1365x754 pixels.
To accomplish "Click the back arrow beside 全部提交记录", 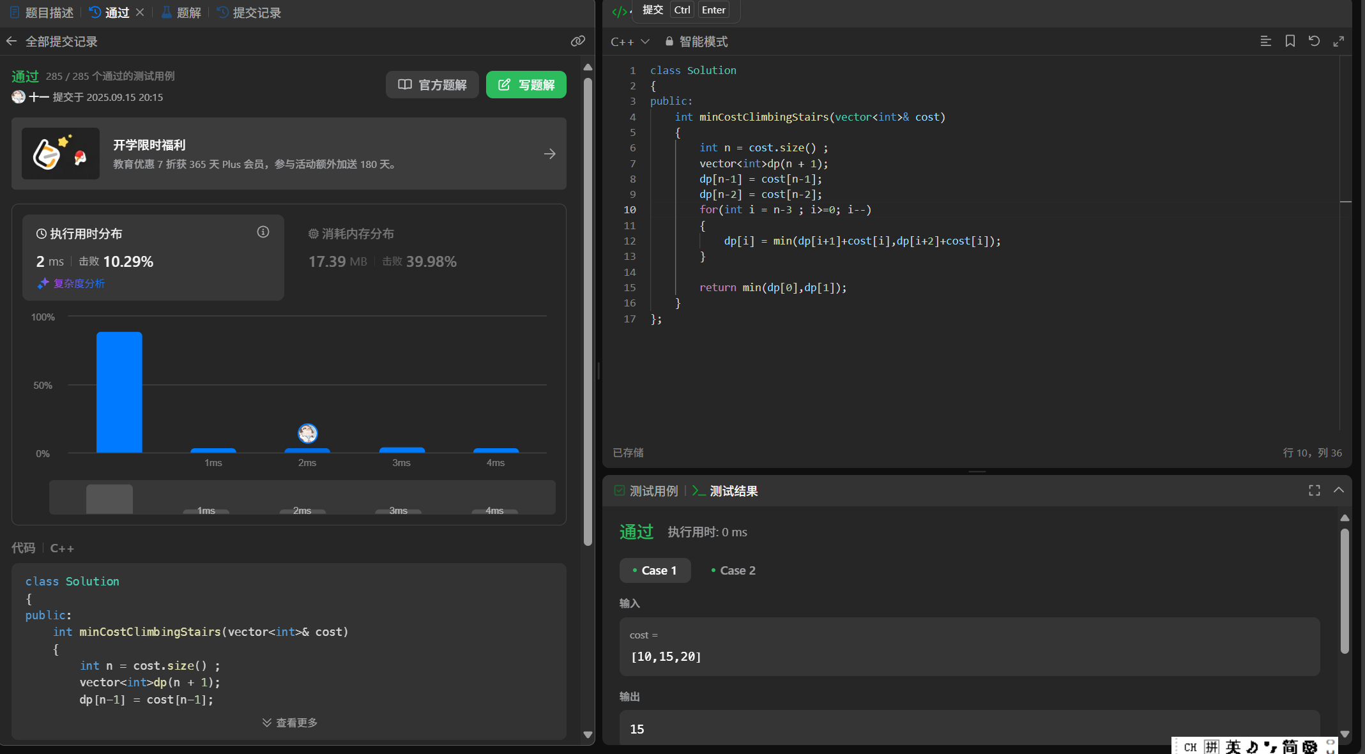I will pos(11,41).
